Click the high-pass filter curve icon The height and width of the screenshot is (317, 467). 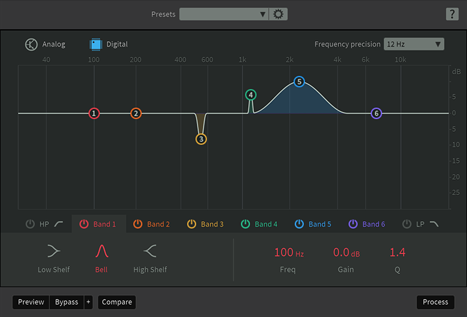point(59,224)
